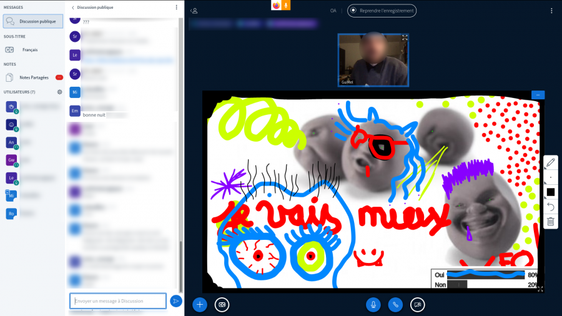Clear annotations with the trash icon

click(550, 221)
